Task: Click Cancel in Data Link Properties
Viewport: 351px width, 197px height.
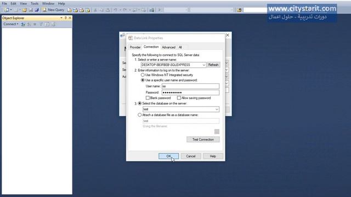Action: tap(191, 156)
